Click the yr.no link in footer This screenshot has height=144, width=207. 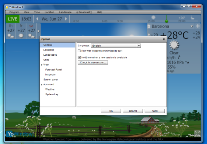pos(75,139)
